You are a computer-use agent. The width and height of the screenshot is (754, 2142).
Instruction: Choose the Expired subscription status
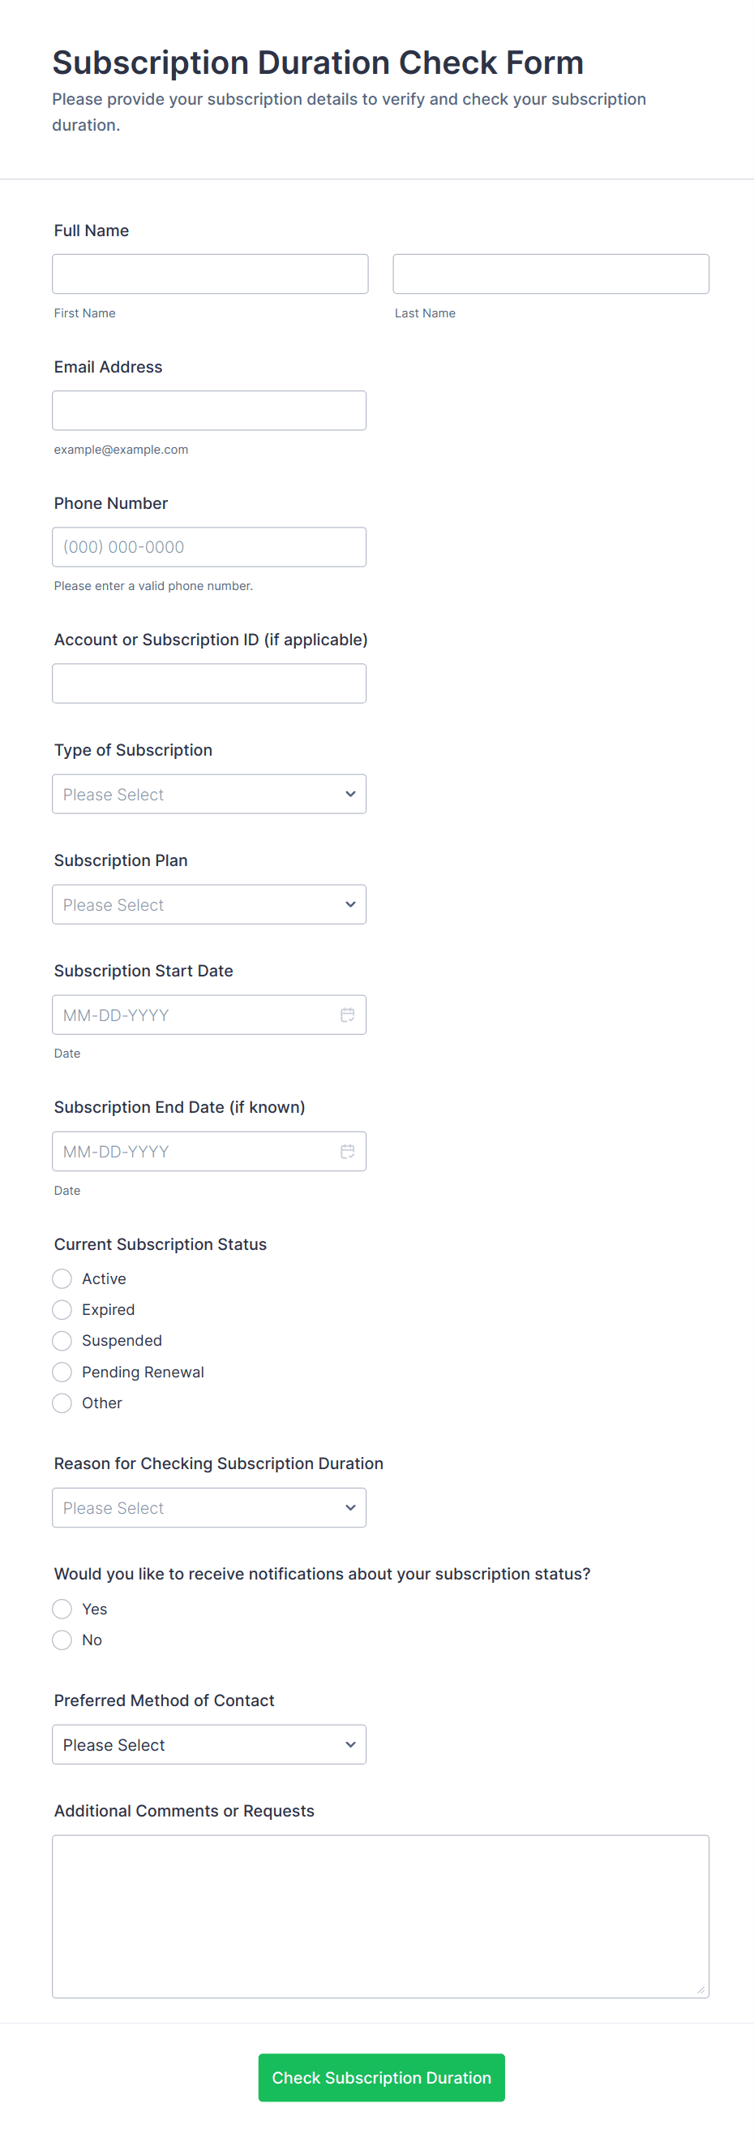[62, 1310]
